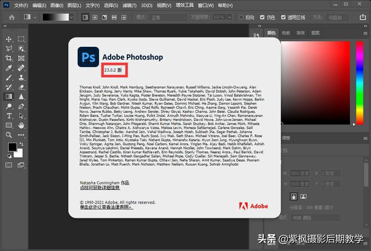371x251 pixels.
Task: Choose Diamond Gradient style
Action: 123,17
